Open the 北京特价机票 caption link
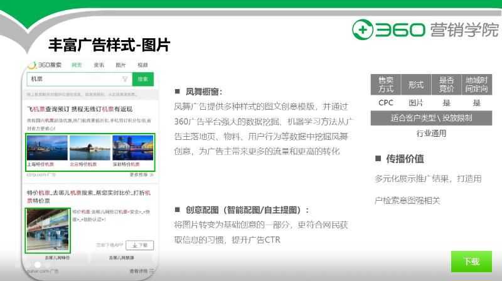502x281 pixels. pos(83,164)
